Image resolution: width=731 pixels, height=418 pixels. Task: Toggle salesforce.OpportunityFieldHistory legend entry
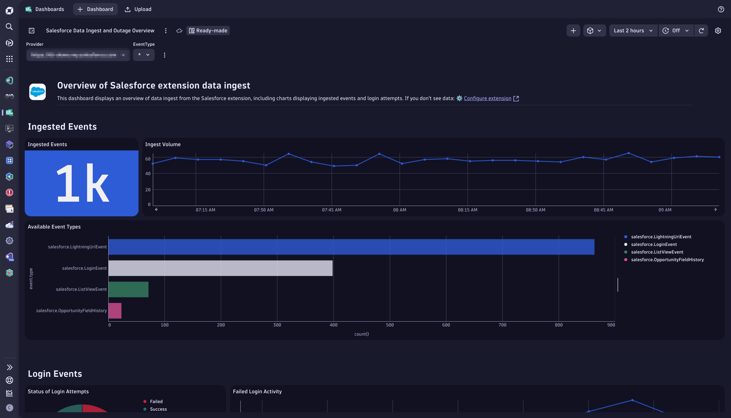pyautogui.click(x=664, y=260)
